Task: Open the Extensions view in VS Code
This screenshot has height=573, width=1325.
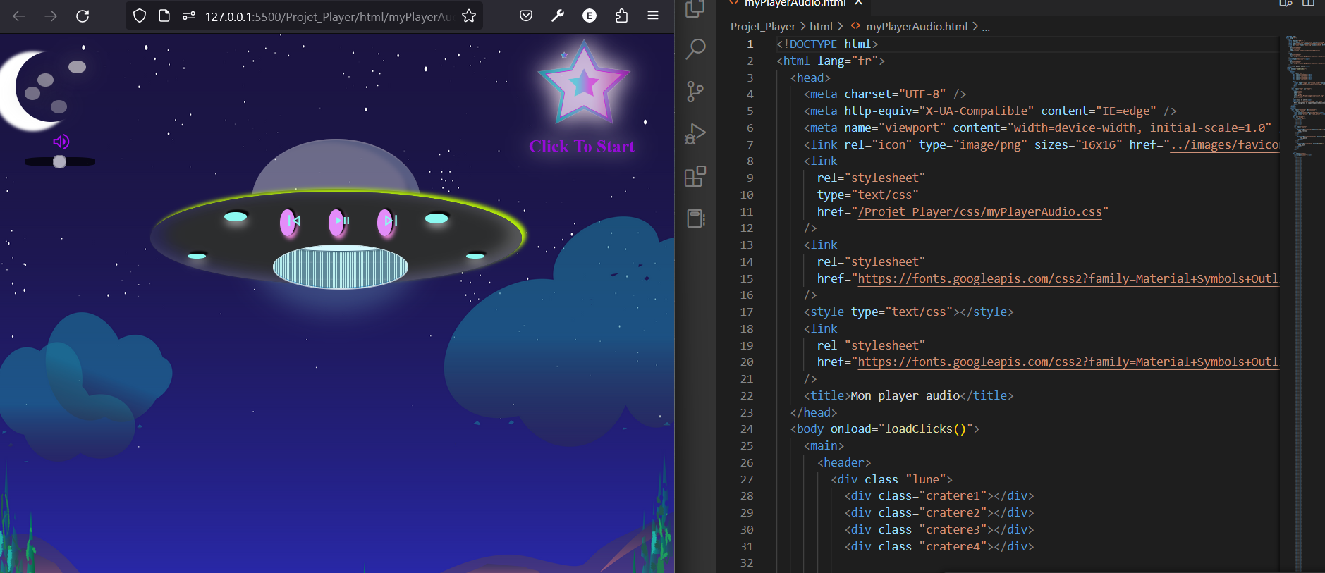Action: pyautogui.click(x=695, y=176)
